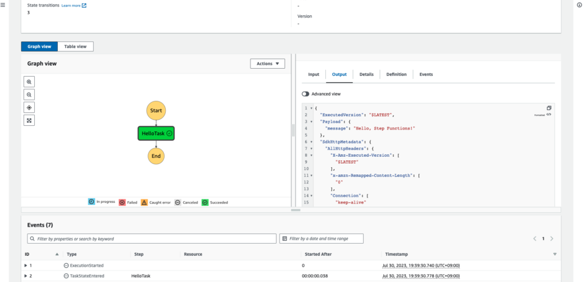The width and height of the screenshot is (585, 282).
Task: Click the zoom out graph icon
Action: point(29,94)
